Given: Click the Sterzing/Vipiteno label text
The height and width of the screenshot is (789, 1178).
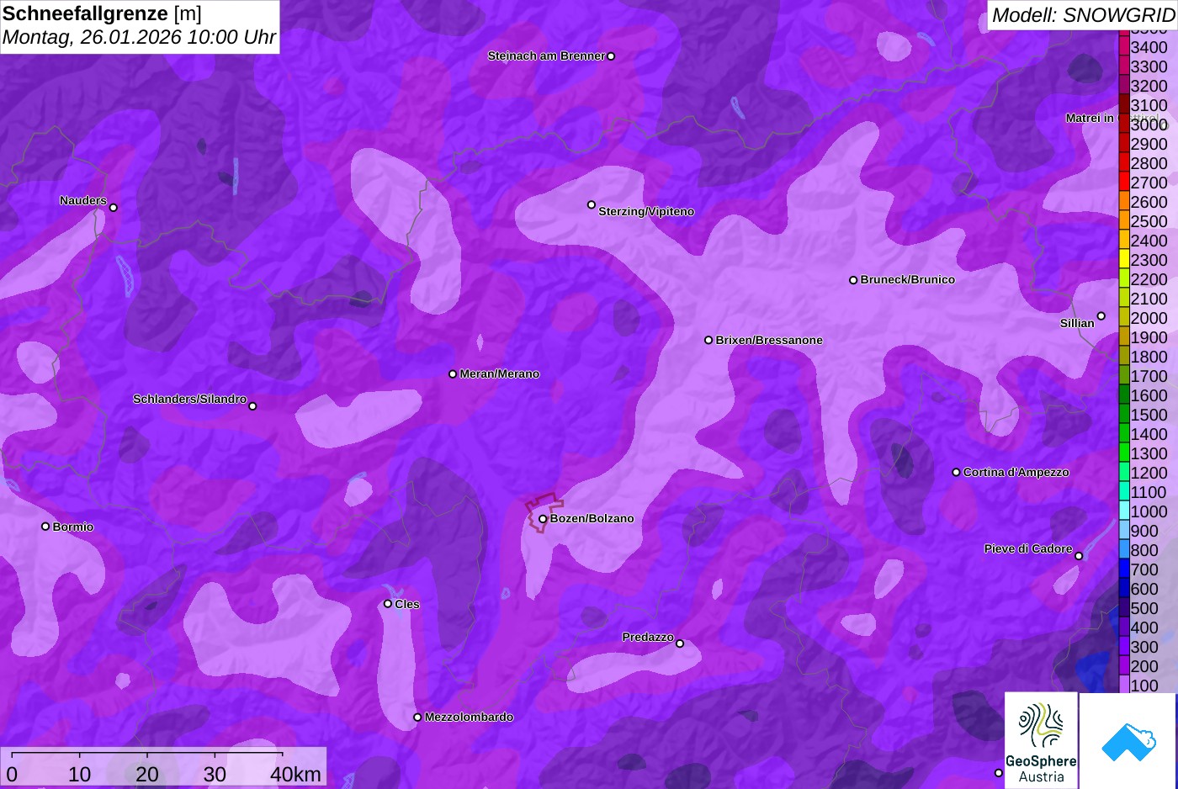Looking at the screenshot, I should pos(646,212).
